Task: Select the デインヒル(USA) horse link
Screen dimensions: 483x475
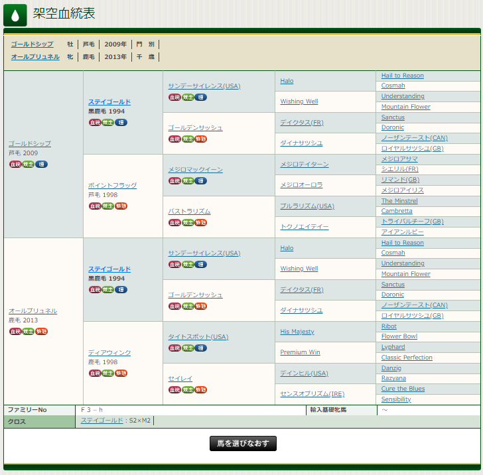Action: pos(304,373)
